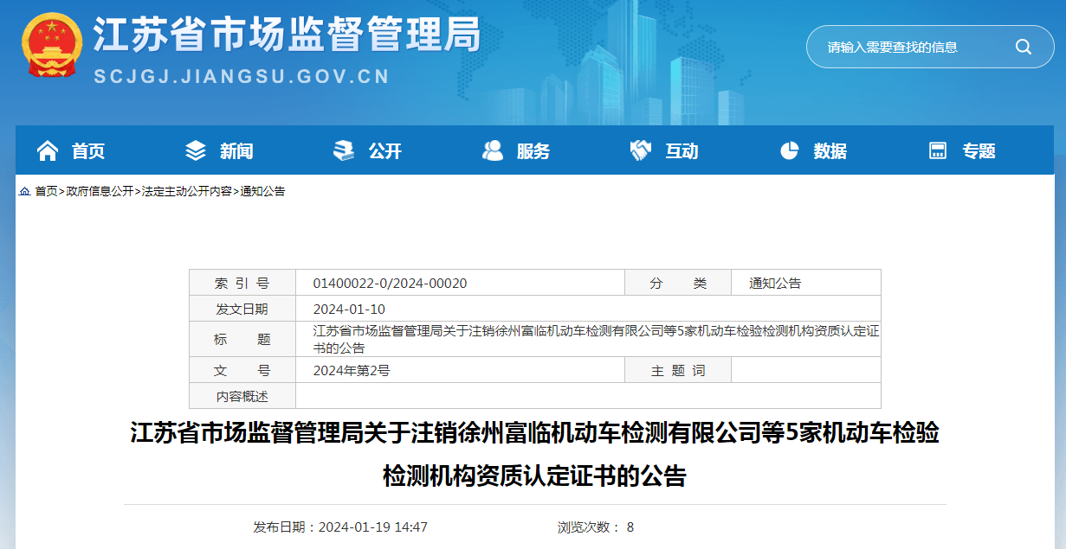This screenshot has height=549, width=1066.
Task: Go to the 公开 navigation section
Action: click(x=385, y=151)
